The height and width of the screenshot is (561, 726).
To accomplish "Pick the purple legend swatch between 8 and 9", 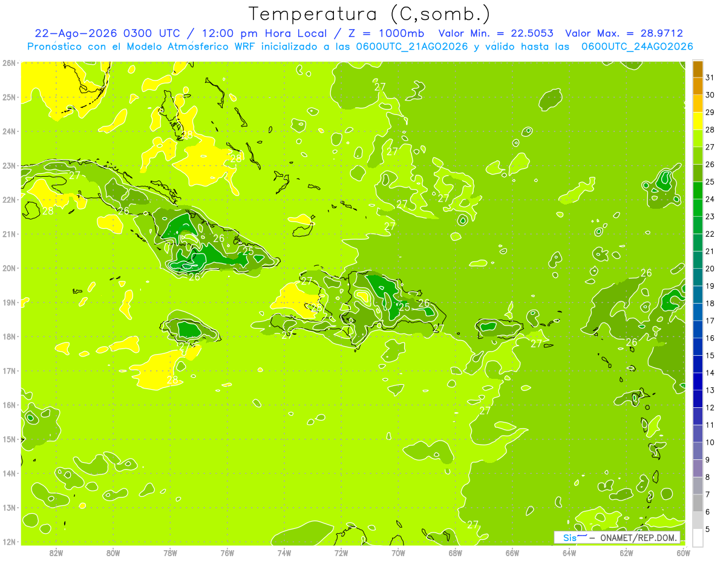I will tap(698, 468).
